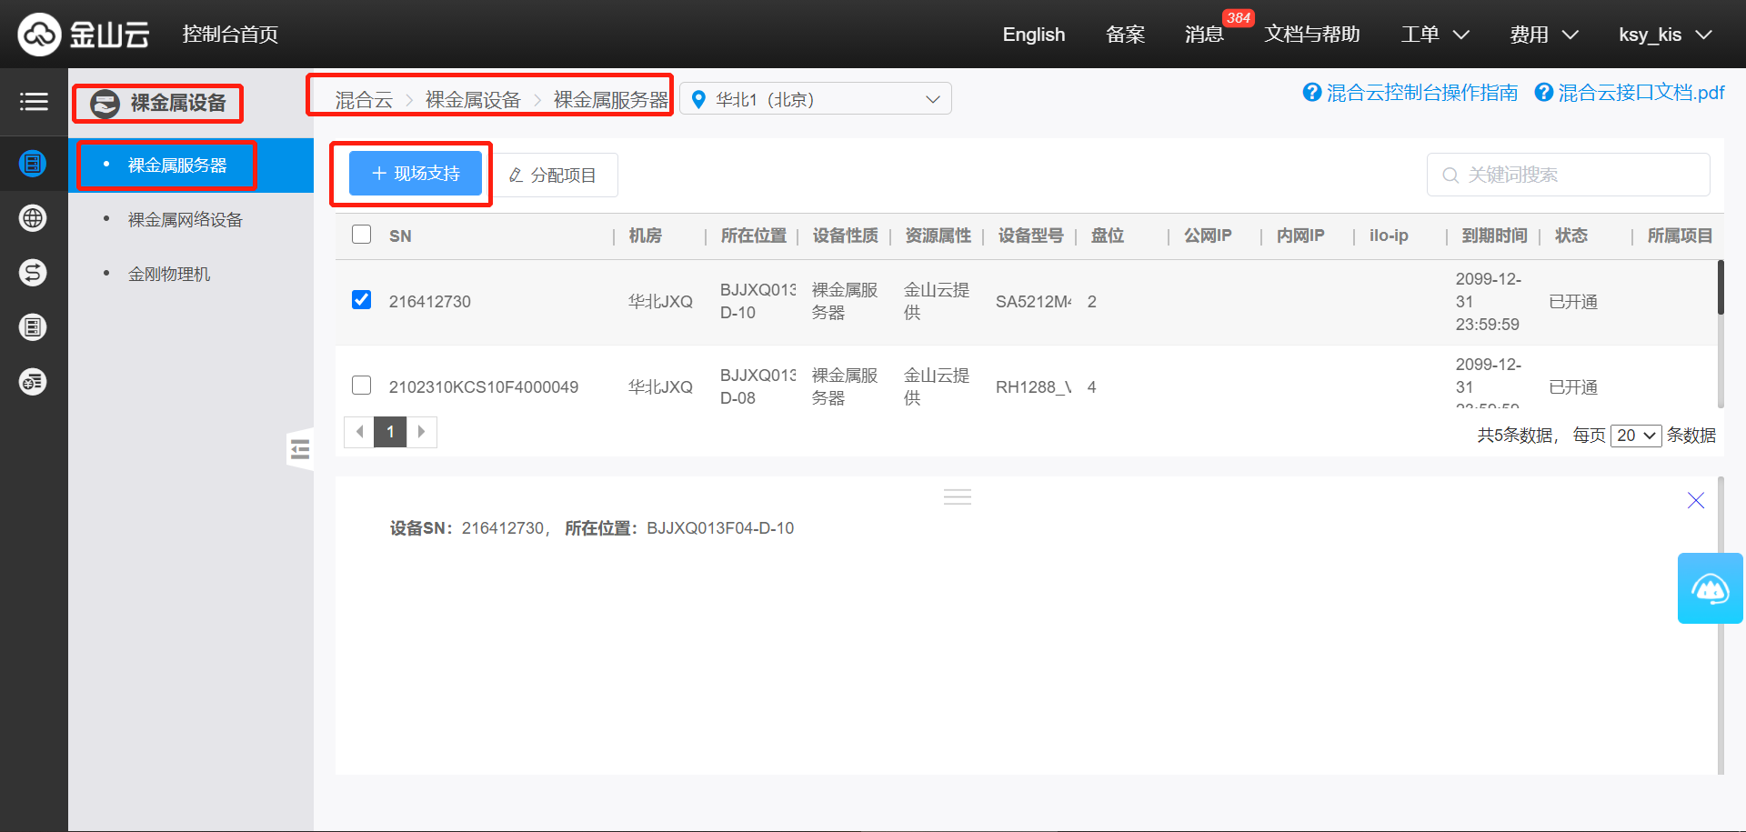Click the 设备型号 column header
The image size is (1746, 832).
[x=1031, y=236]
